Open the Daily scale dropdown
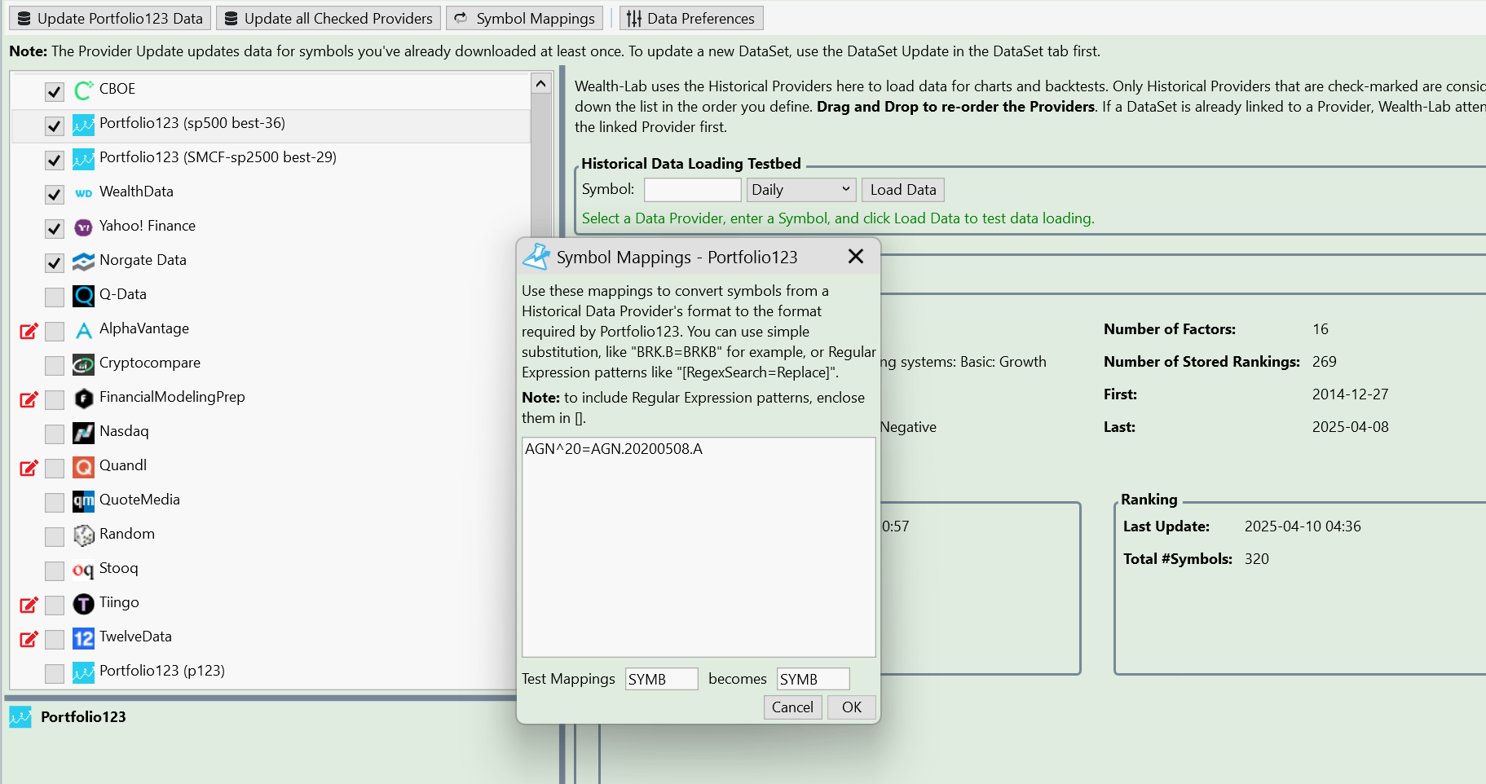Viewport: 1486px width, 784px height. point(800,190)
